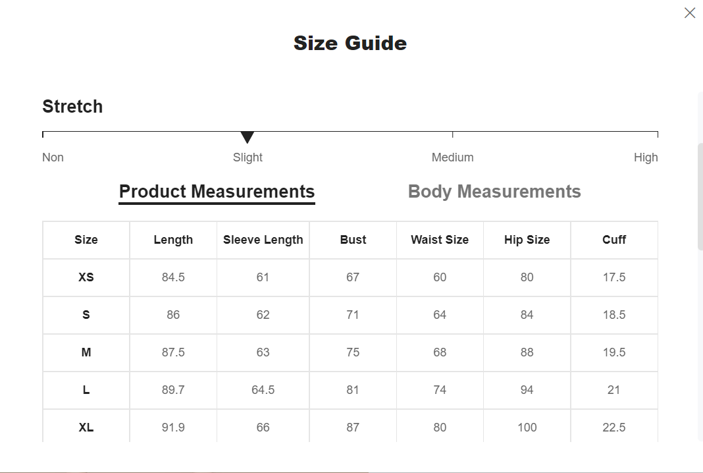This screenshot has width=703, height=473.
Task: Click the Waist Size column header
Action: pos(440,240)
